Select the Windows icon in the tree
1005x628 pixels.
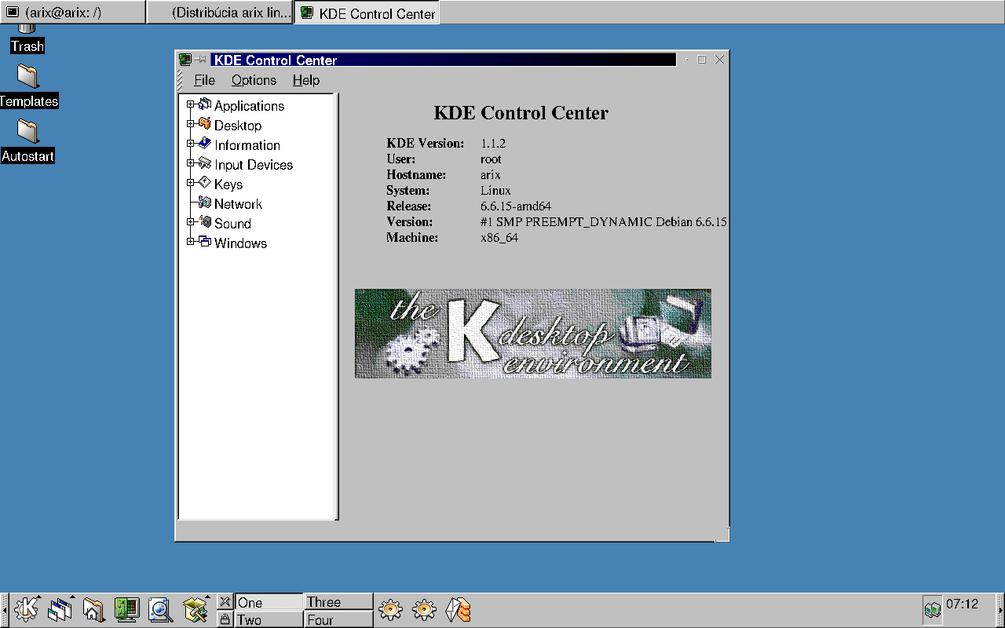[x=205, y=242]
